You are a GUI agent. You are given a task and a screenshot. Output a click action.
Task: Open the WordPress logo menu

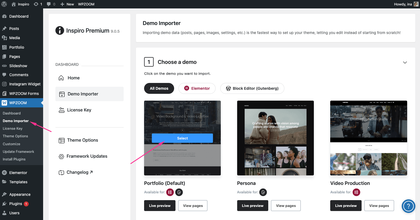pyautogui.click(x=4, y=4)
